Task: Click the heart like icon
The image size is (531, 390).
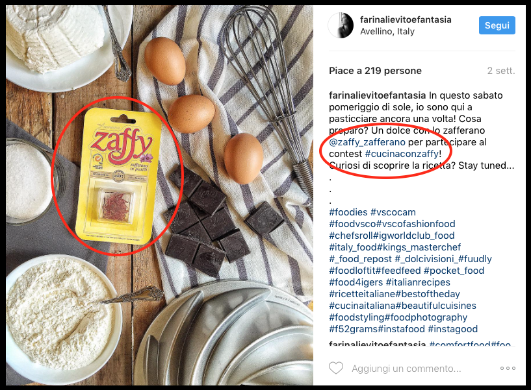Action: [336, 368]
